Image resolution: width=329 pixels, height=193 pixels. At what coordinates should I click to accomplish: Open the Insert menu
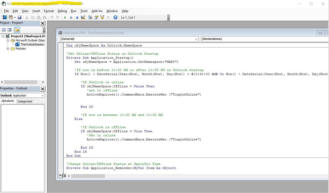pyautogui.click(x=36, y=11)
